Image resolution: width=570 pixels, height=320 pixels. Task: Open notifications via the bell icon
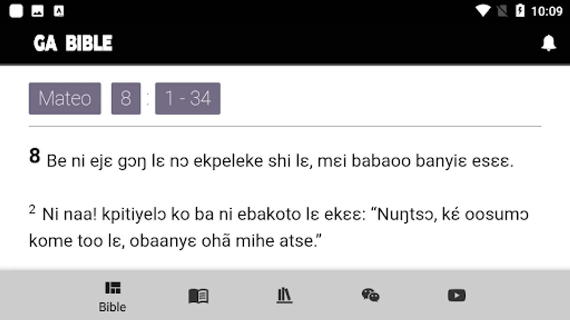point(549,43)
